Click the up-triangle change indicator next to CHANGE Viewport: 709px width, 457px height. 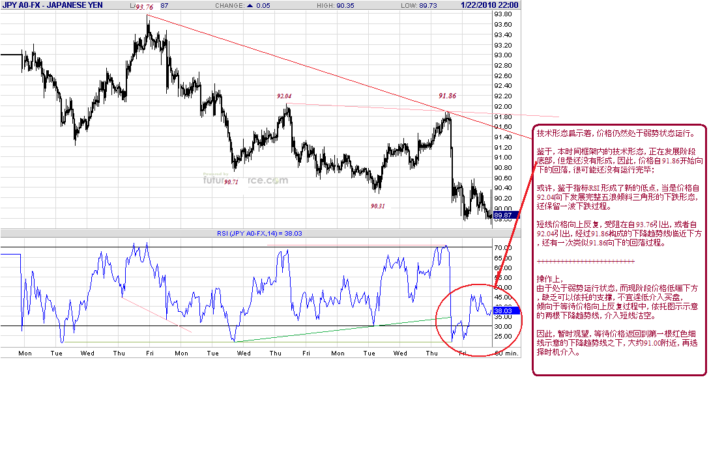click(250, 5)
